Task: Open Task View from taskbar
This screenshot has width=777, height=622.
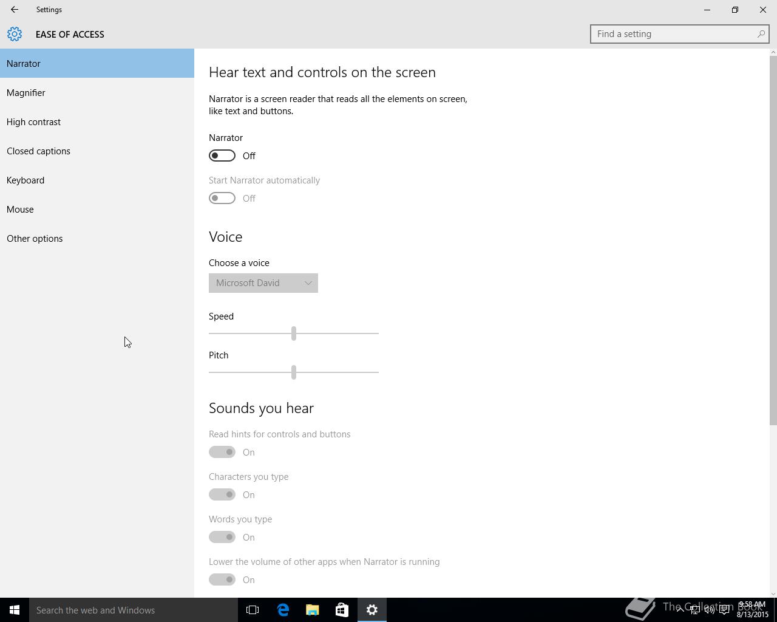Action: pos(253,610)
